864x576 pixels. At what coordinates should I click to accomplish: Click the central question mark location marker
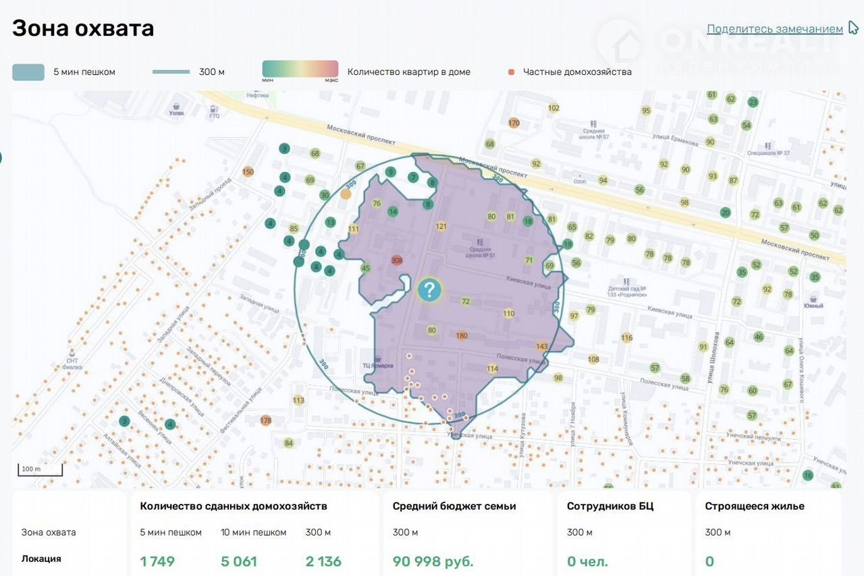(429, 290)
